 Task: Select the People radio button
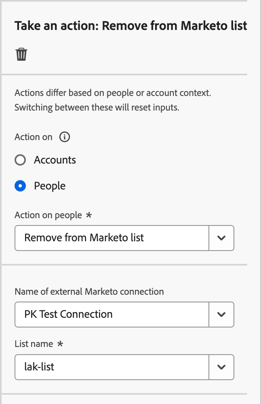tap(20, 186)
